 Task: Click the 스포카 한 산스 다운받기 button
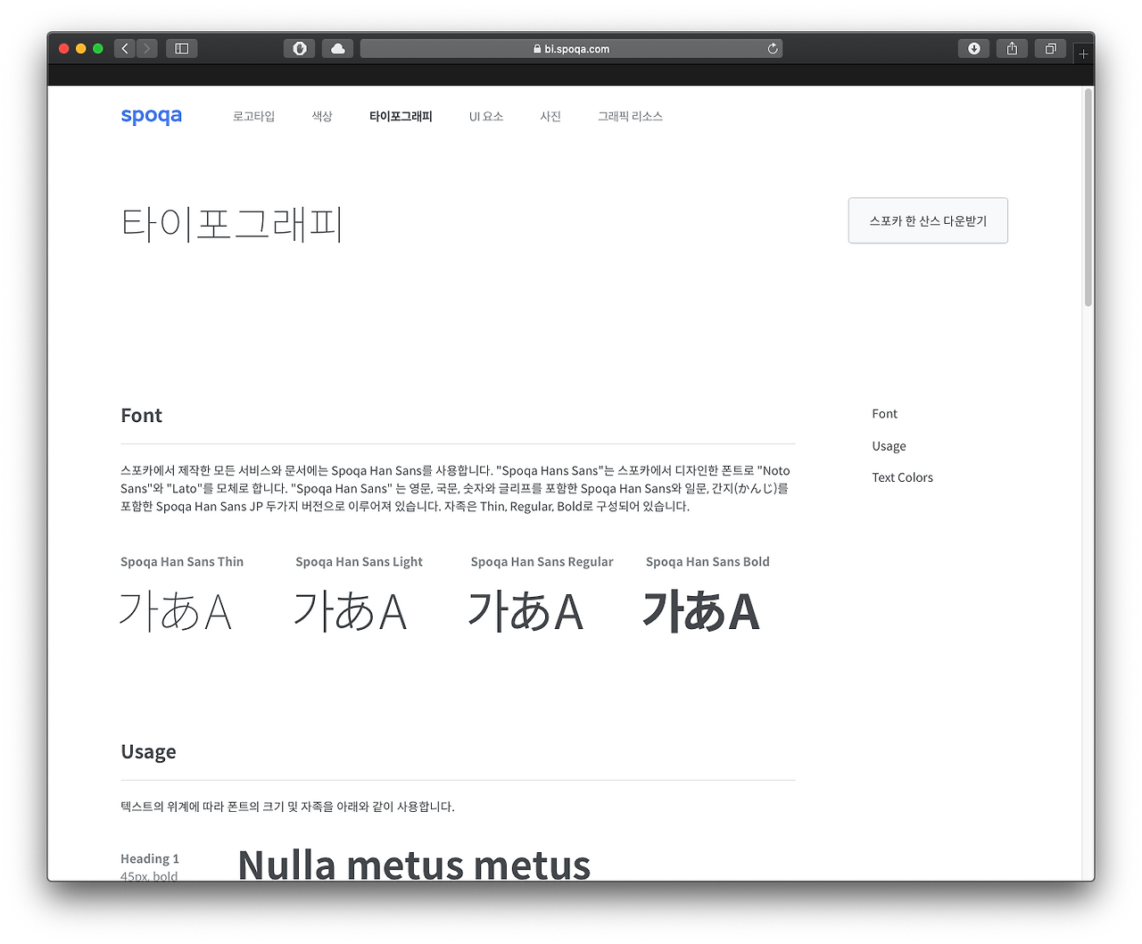(x=928, y=220)
